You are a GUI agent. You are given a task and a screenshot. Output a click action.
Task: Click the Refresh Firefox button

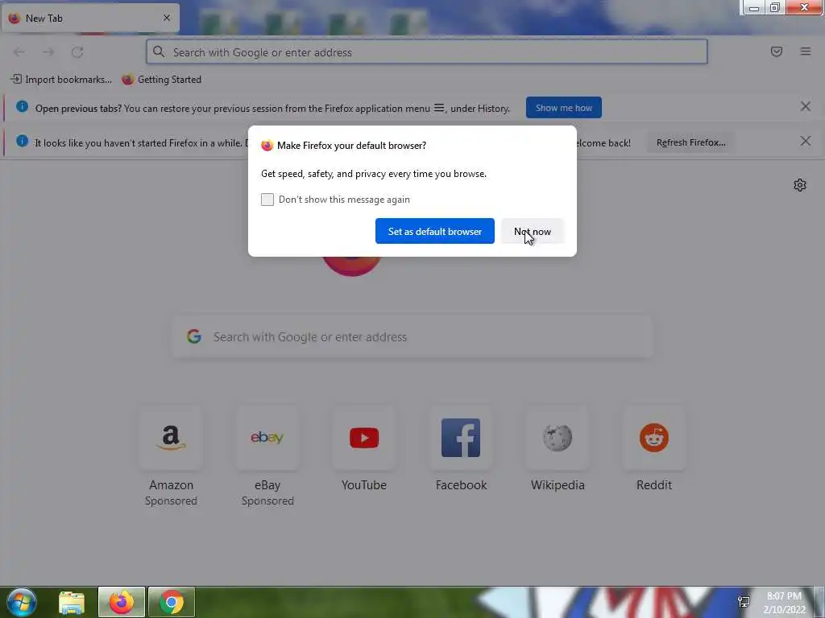pyautogui.click(x=690, y=142)
